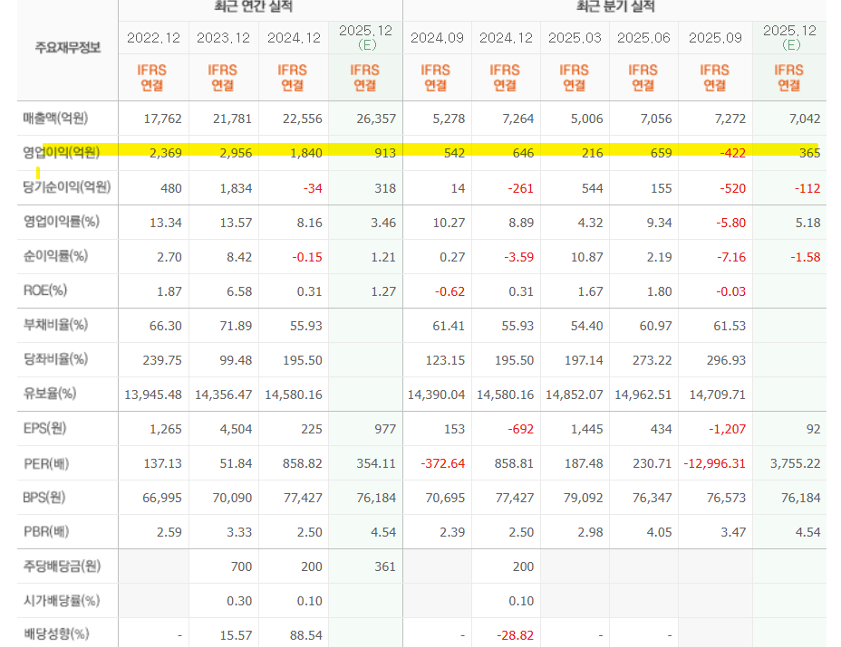841x647 pixels.
Task: Click the 최근 연간 실적 header
Action: 260,7
